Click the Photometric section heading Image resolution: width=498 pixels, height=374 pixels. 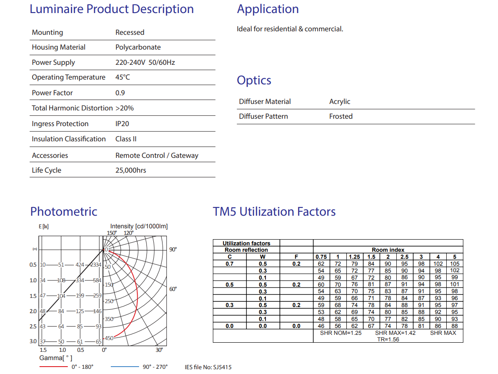point(64,212)
